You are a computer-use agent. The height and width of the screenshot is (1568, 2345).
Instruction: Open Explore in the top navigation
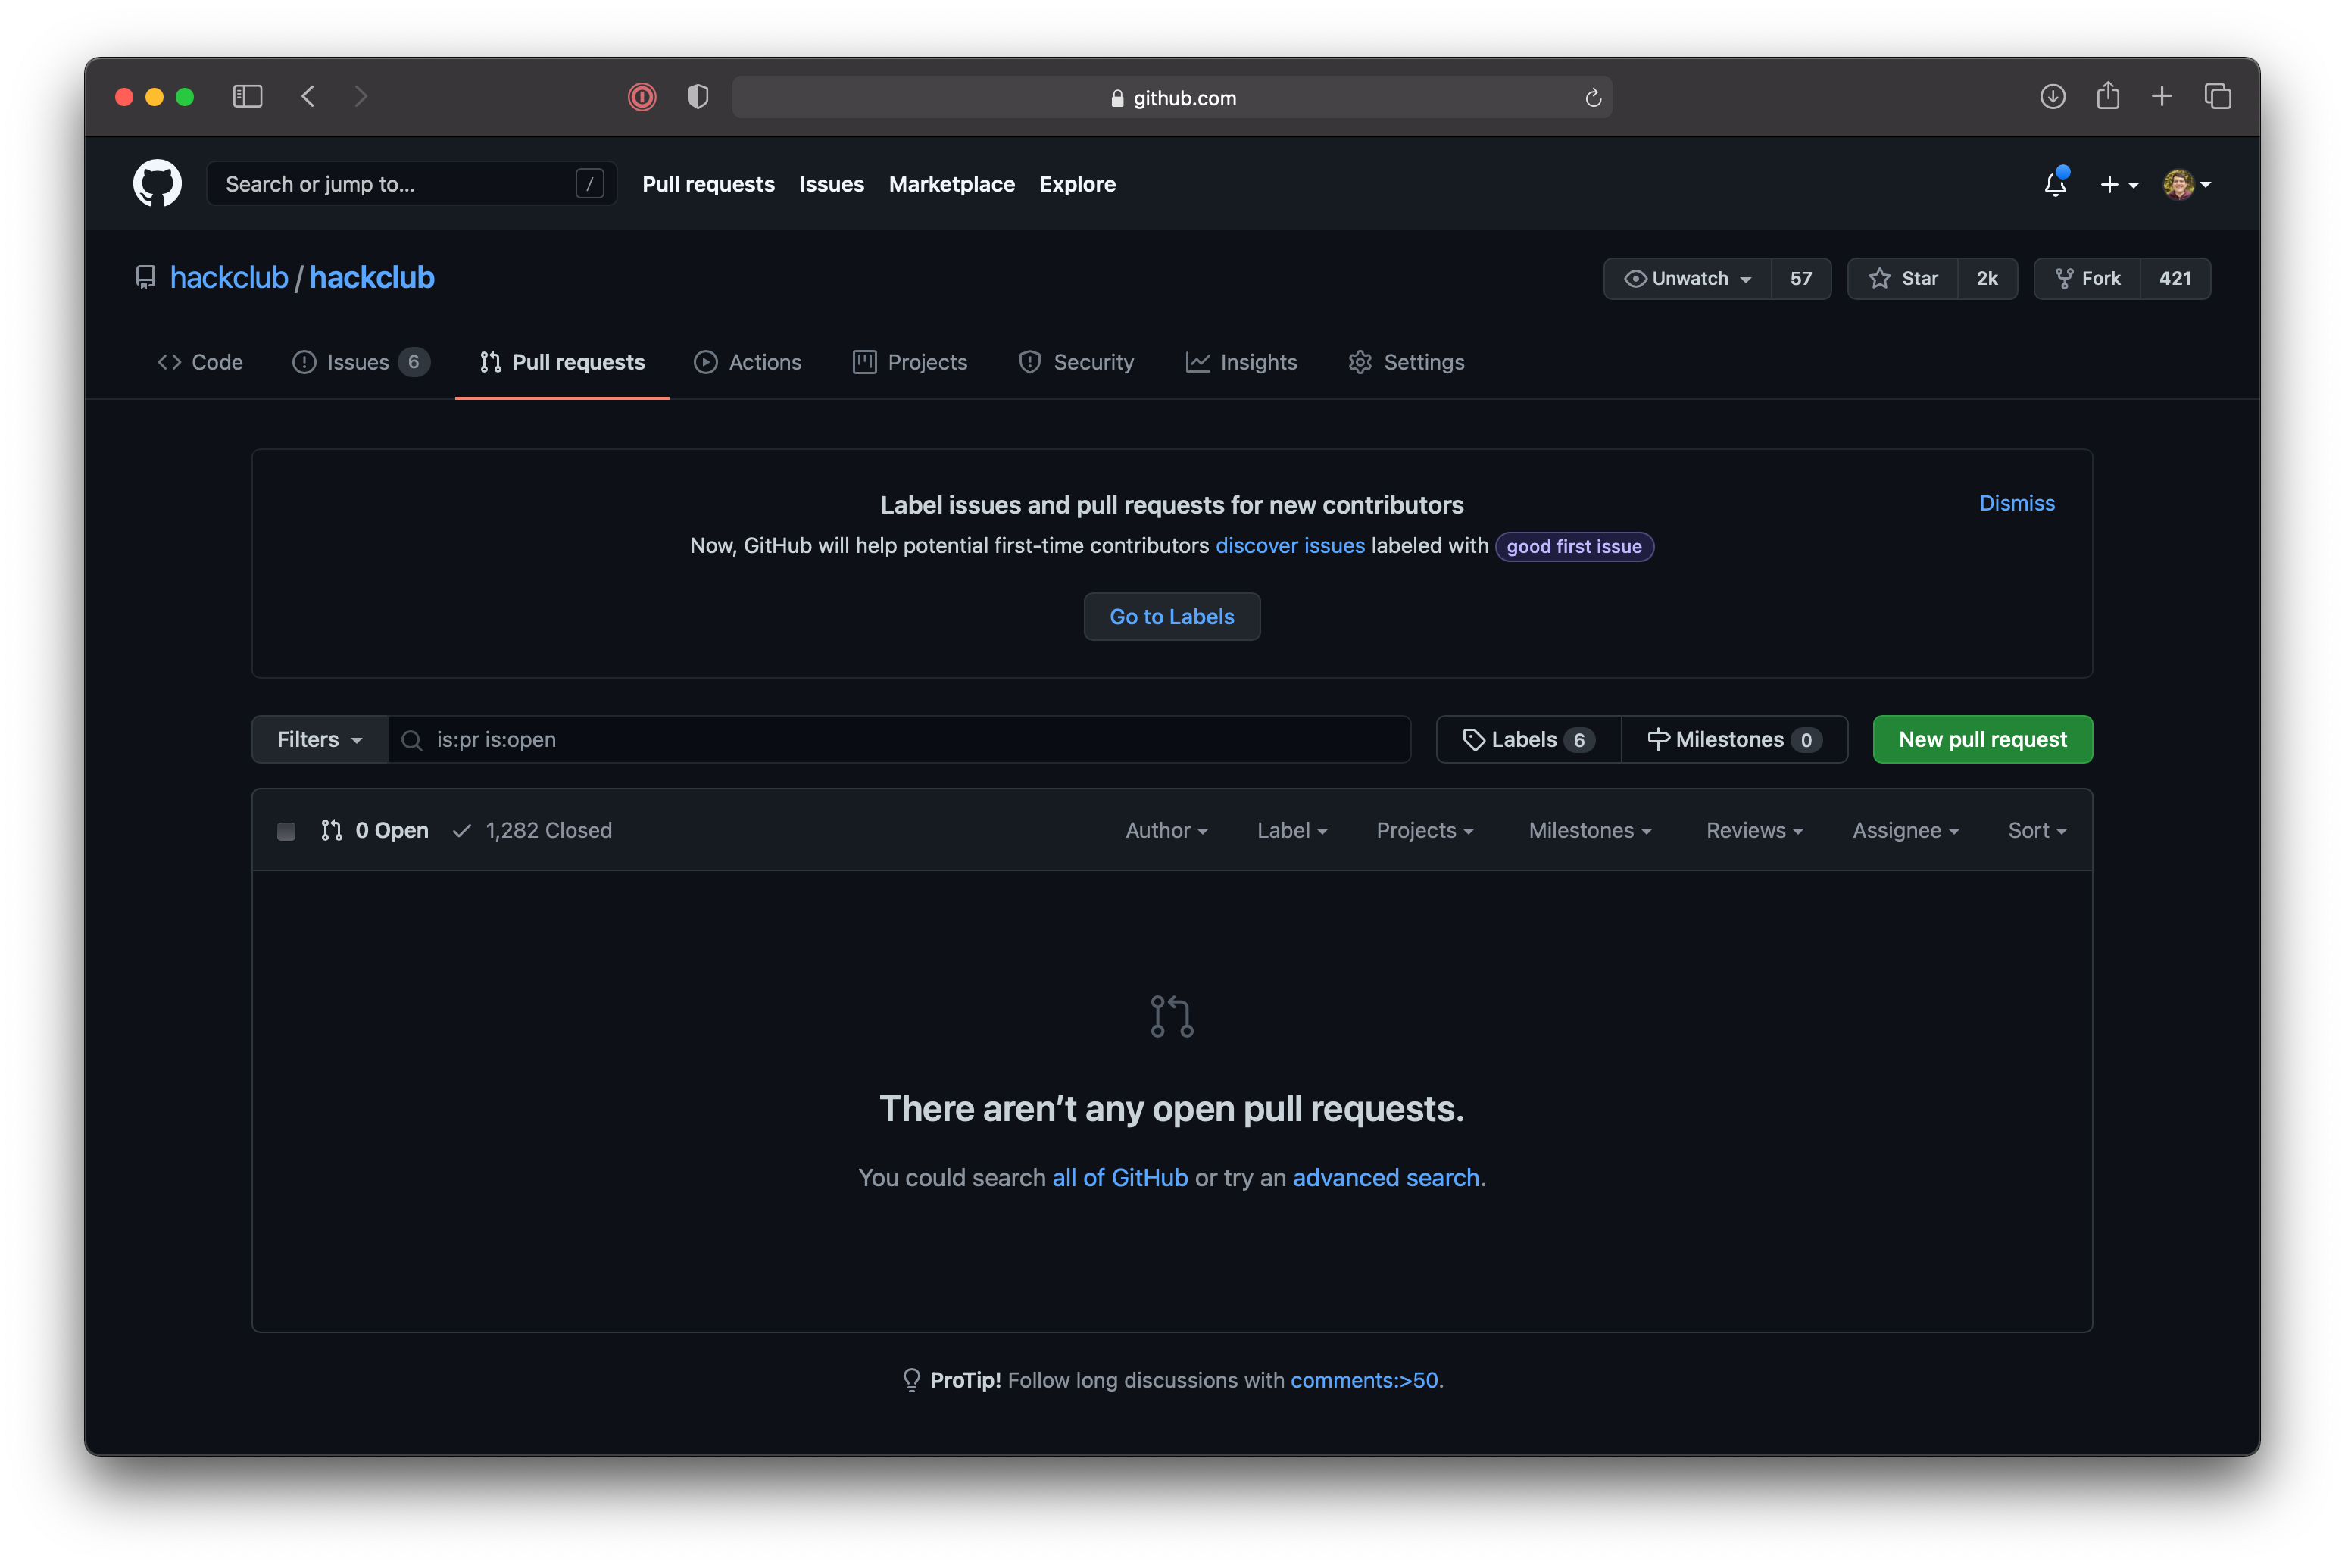point(1077,184)
